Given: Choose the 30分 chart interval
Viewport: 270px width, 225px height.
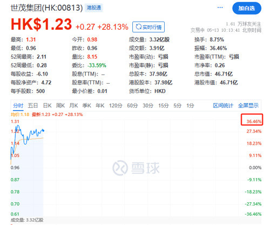Looking at the screenshot, I should (x=148, y=106).
